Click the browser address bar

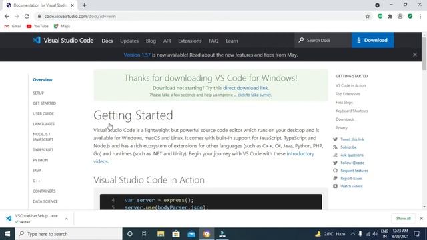[x=201, y=16]
